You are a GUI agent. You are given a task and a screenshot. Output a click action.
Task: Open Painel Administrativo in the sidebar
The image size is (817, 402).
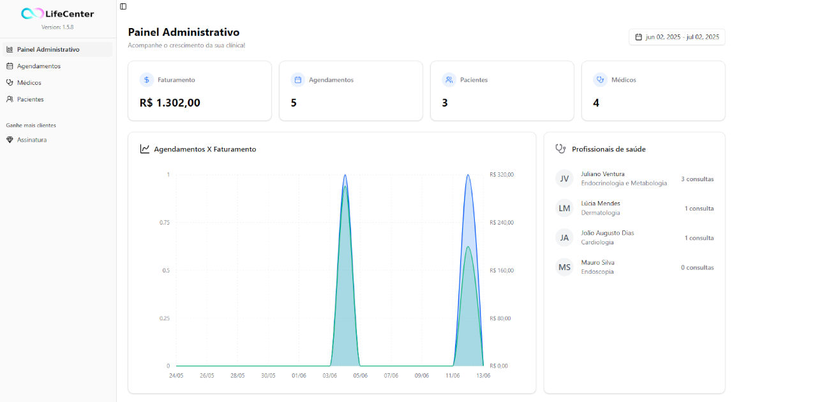point(57,49)
